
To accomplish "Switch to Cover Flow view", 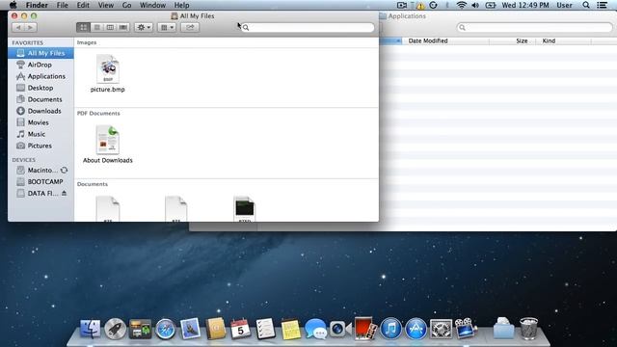I will [x=123, y=27].
